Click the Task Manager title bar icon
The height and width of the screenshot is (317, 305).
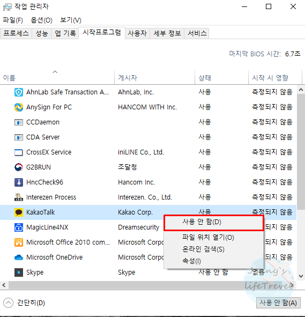(x=8, y=7)
